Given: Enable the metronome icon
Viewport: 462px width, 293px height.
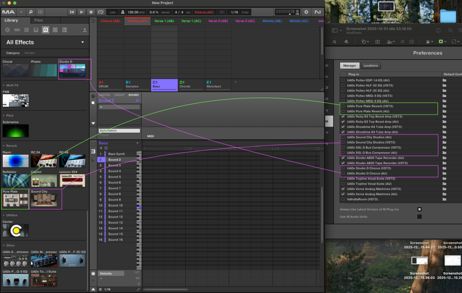Looking at the screenshot, I should pos(122,12).
